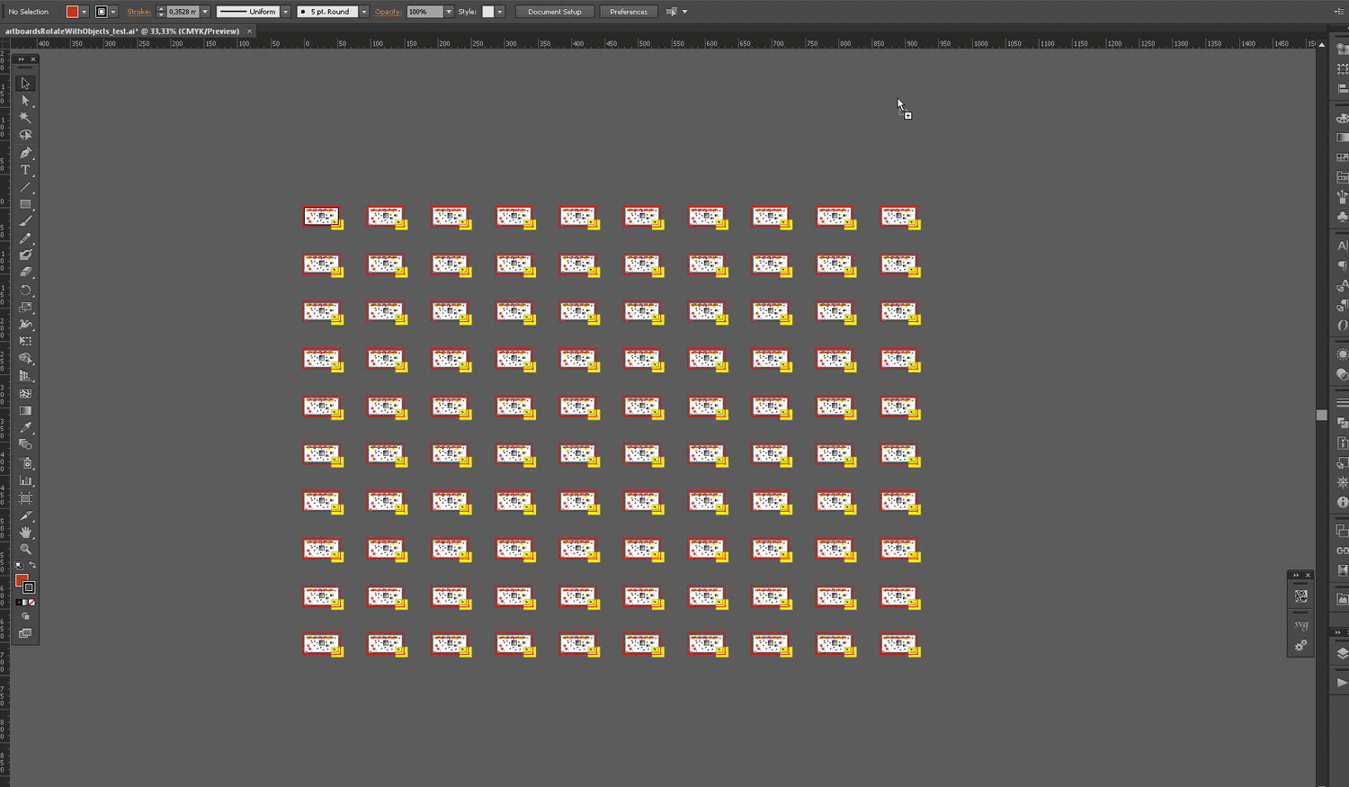This screenshot has width=1349, height=787.
Task: Click the orange Stroke link
Action: click(x=139, y=12)
